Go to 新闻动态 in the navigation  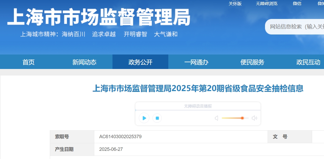click(84, 62)
